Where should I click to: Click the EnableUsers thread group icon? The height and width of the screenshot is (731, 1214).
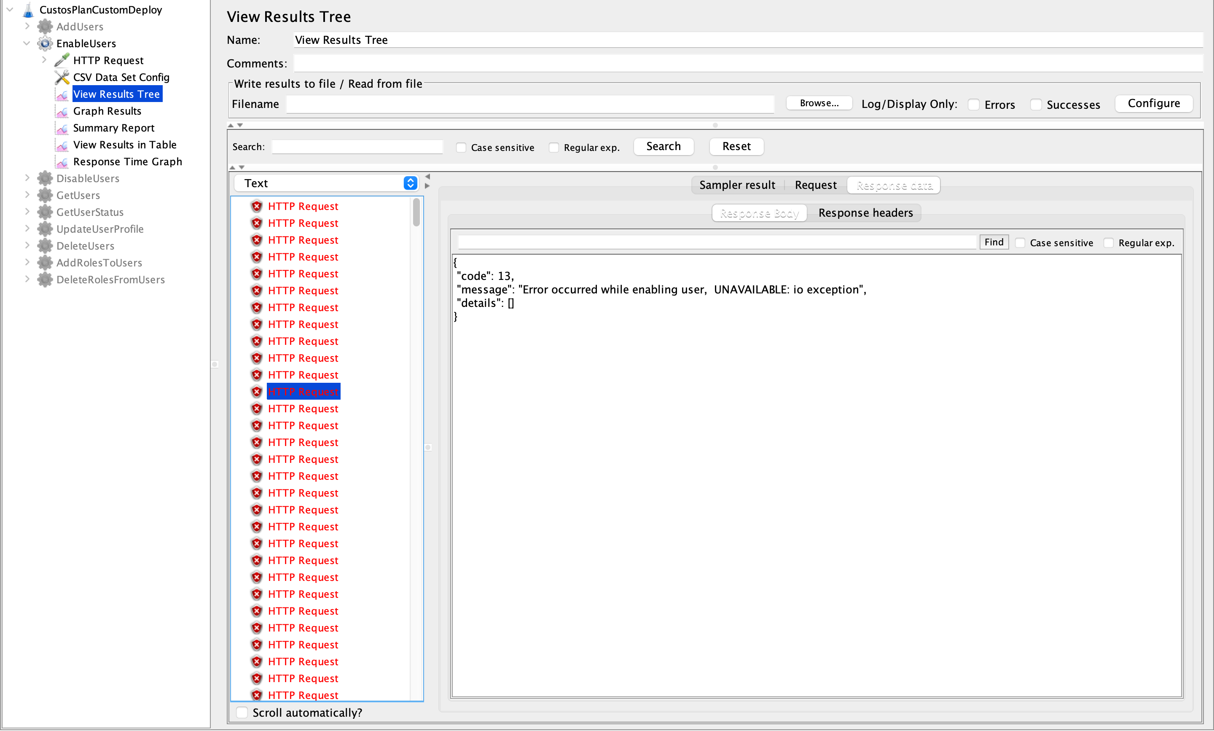(x=46, y=43)
